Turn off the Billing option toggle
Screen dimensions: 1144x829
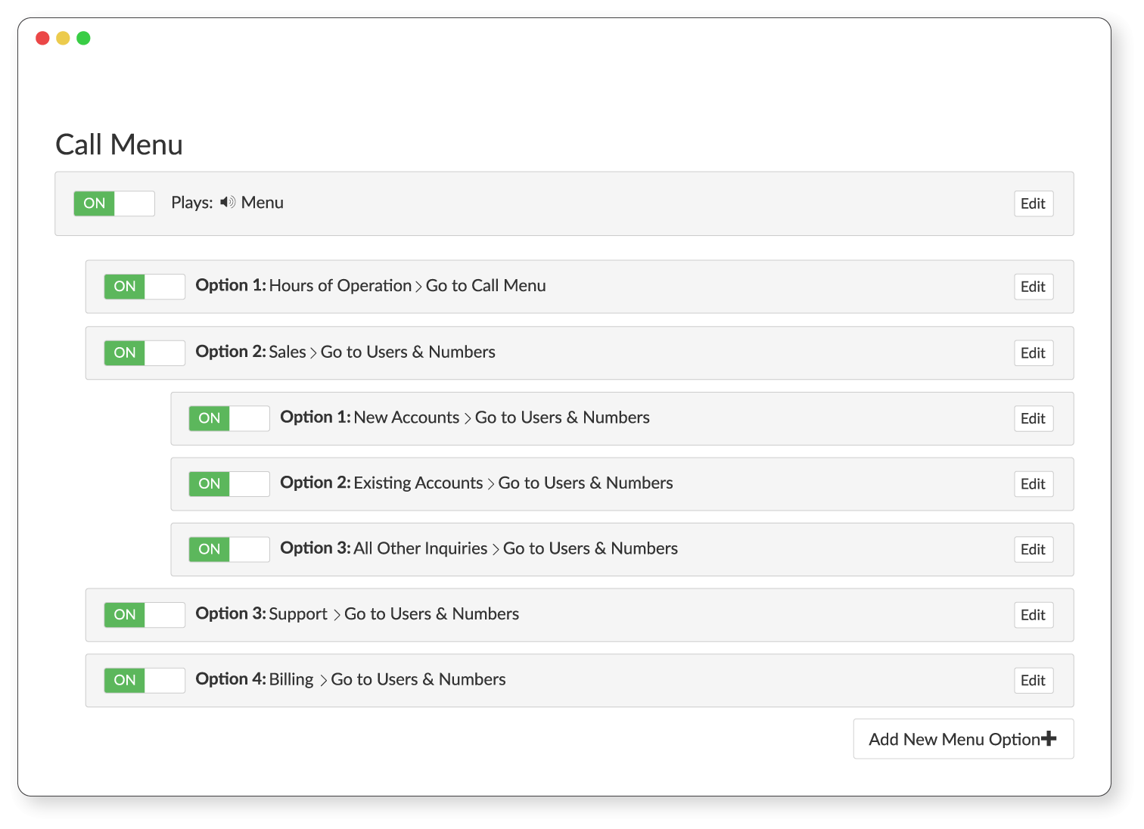(x=145, y=680)
